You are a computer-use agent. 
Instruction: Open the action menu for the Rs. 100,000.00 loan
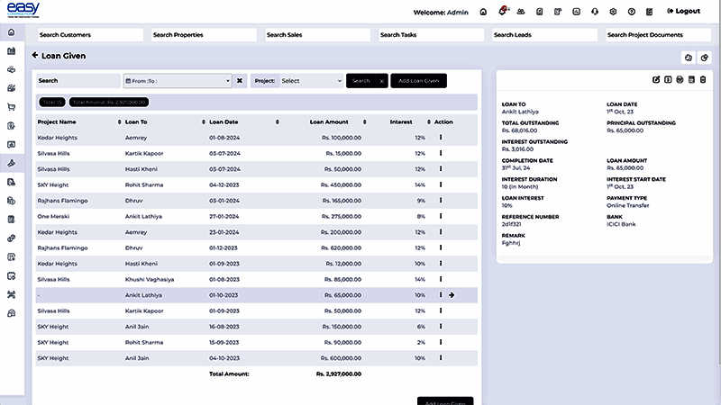coord(441,138)
